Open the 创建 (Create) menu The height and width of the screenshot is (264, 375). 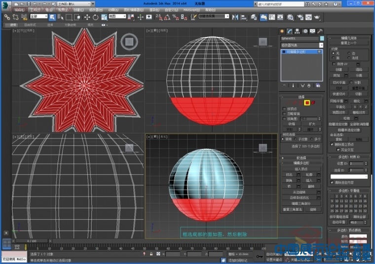click(x=78, y=10)
